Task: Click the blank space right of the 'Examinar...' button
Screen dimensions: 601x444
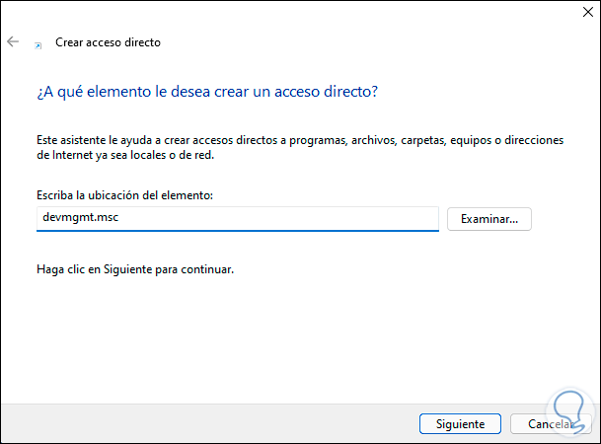Action: [x=563, y=219]
